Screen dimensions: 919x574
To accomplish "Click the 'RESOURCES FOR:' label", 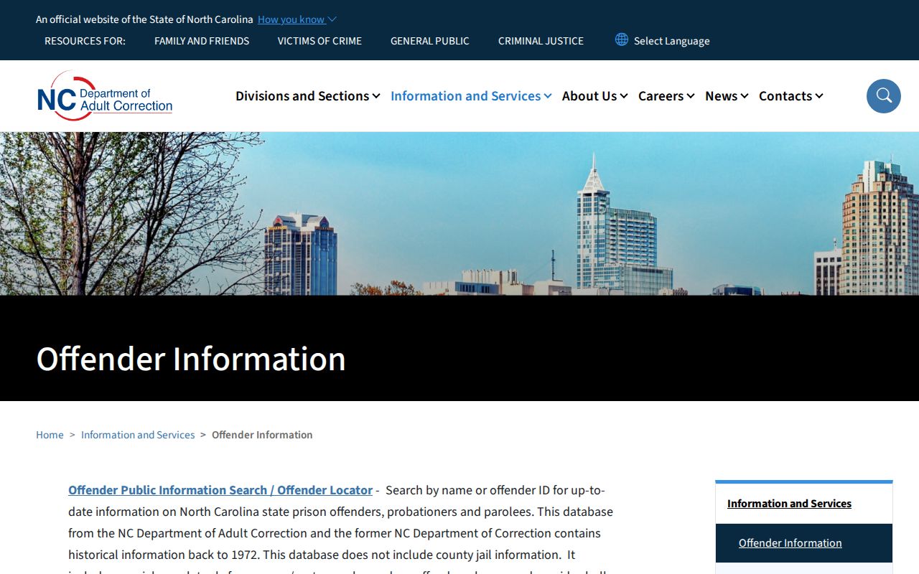I will tap(85, 41).
